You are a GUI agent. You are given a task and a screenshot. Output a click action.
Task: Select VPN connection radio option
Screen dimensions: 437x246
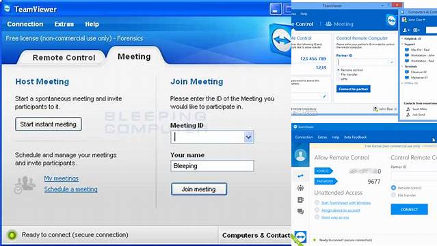(x=339, y=79)
